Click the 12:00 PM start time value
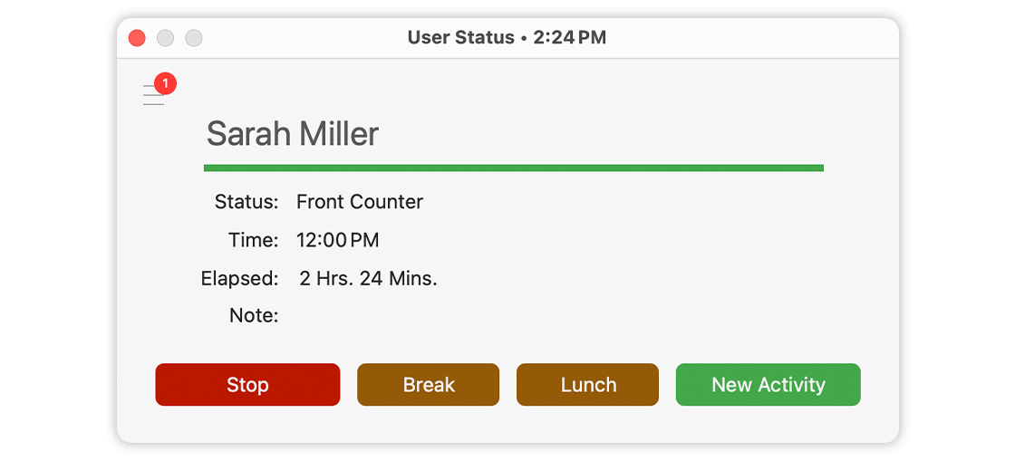This screenshot has height=461, width=1015. point(337,240)
